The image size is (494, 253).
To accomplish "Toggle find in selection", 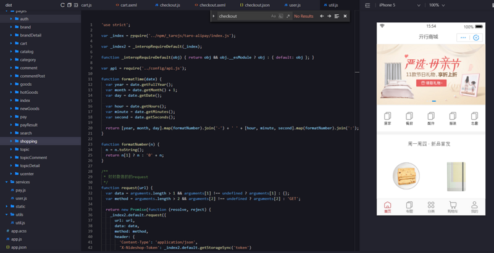I will (x=337, y=16).
